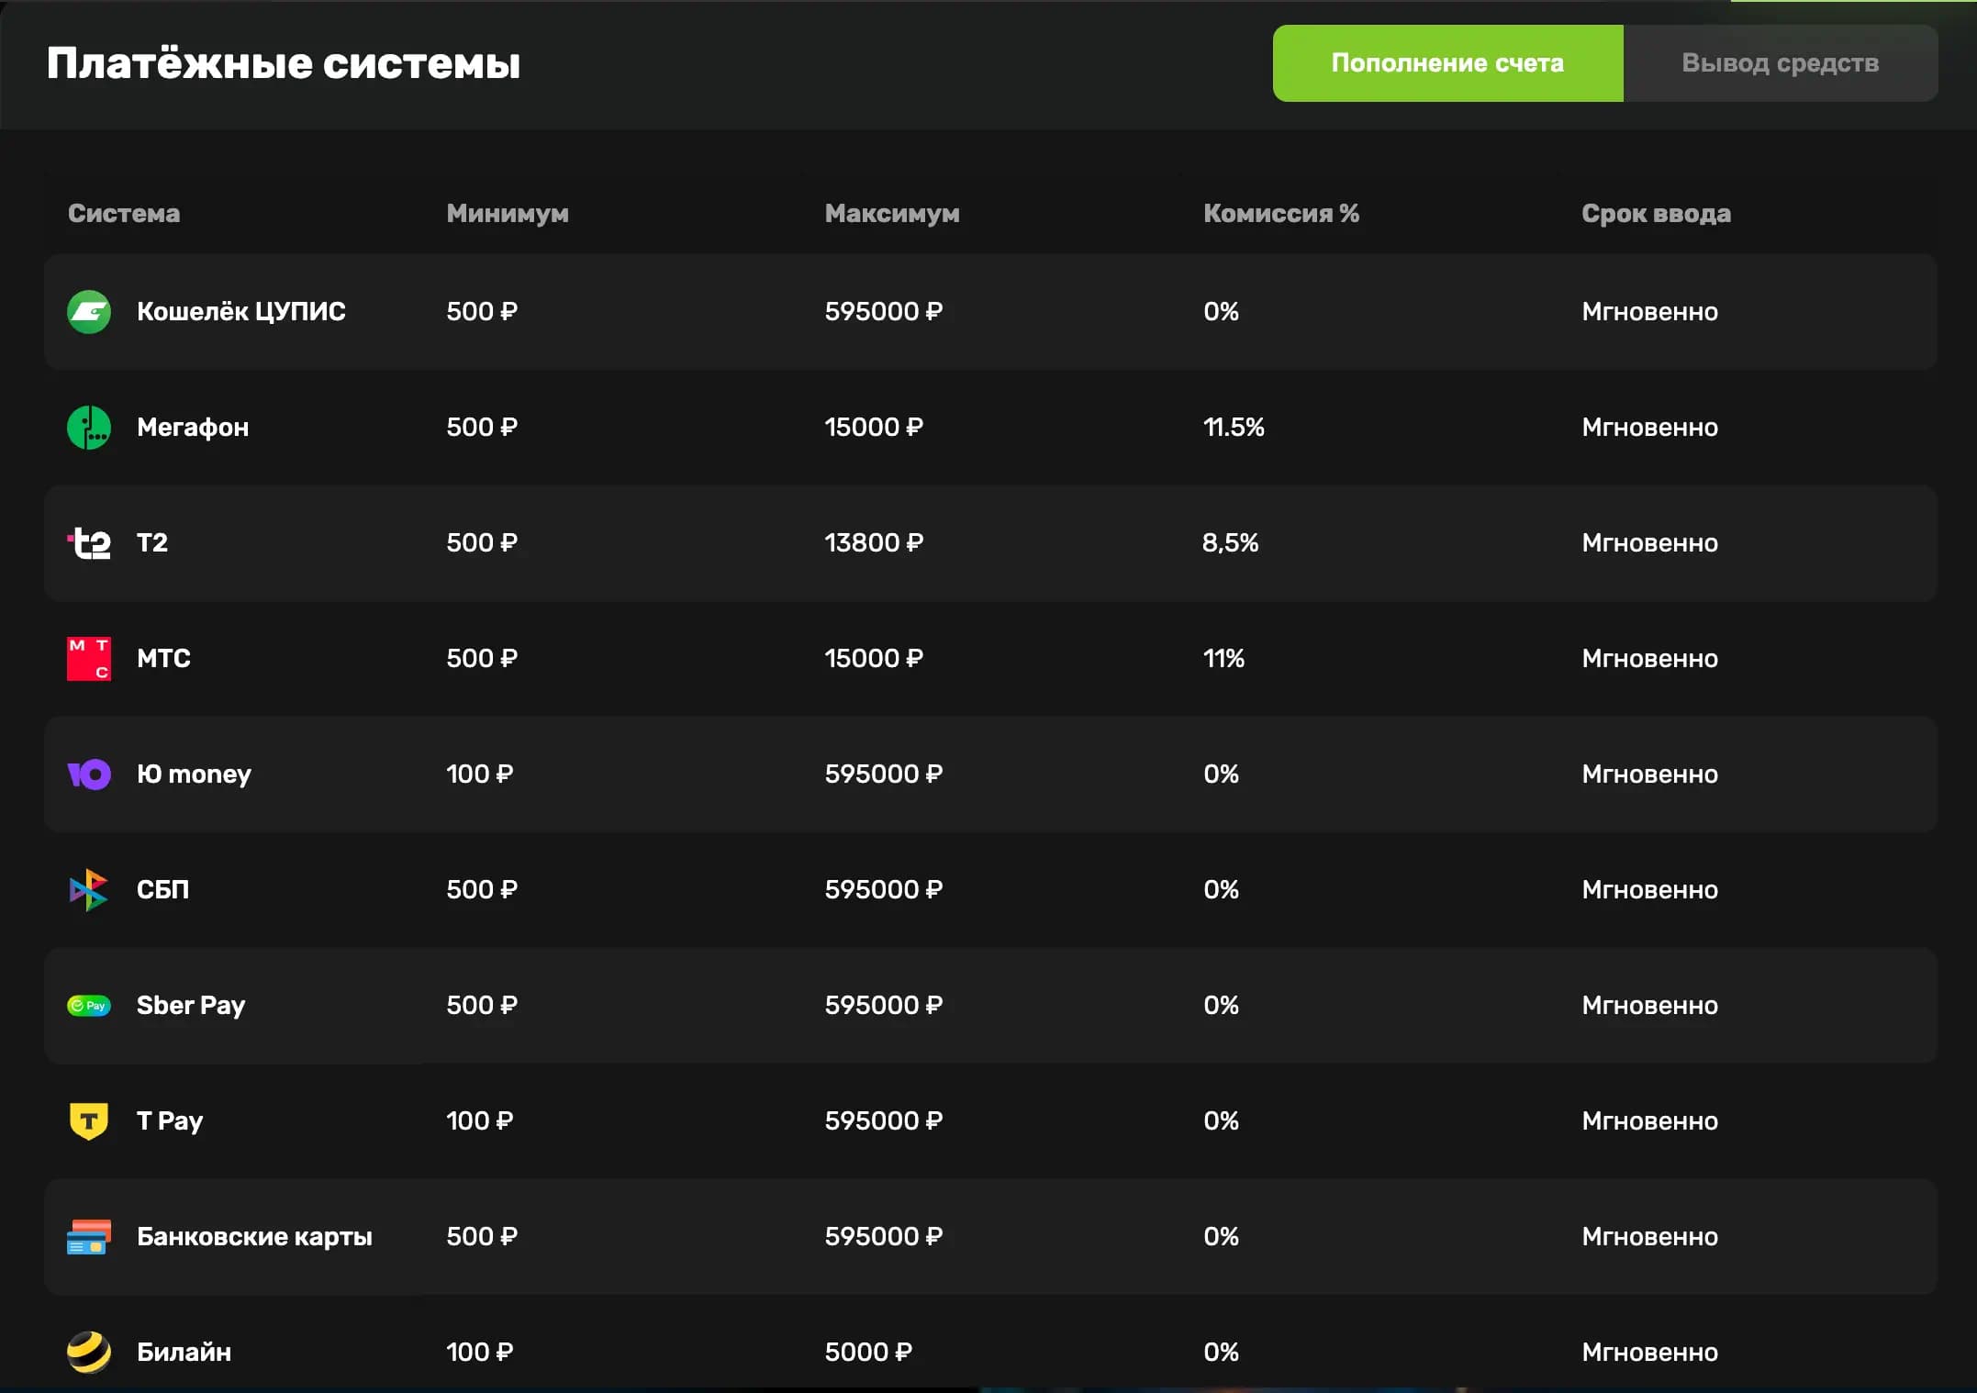Choose the T Pay system name

(170, 1121)
